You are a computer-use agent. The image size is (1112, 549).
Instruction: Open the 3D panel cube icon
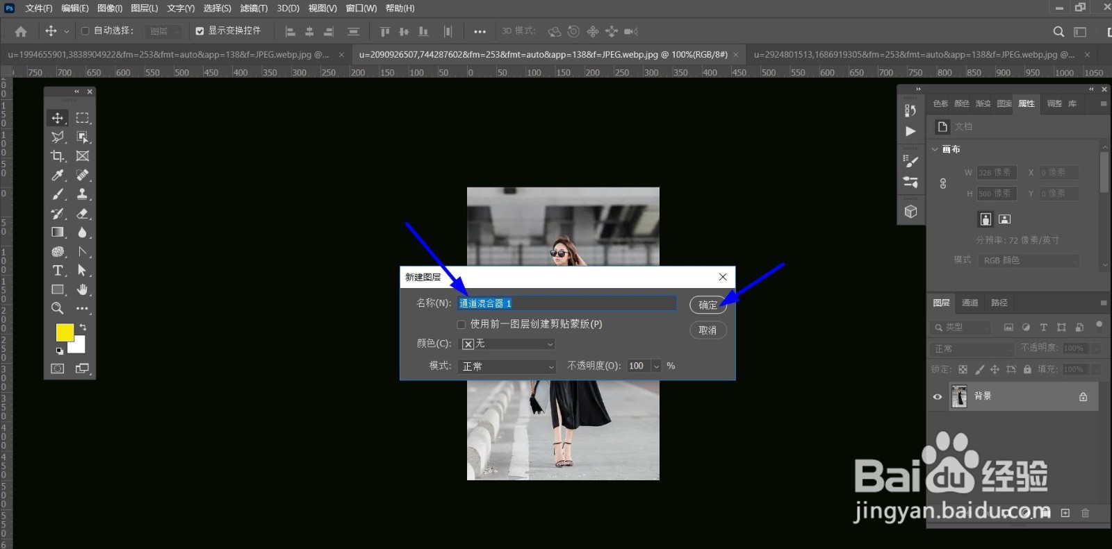[x=910, y=212]
